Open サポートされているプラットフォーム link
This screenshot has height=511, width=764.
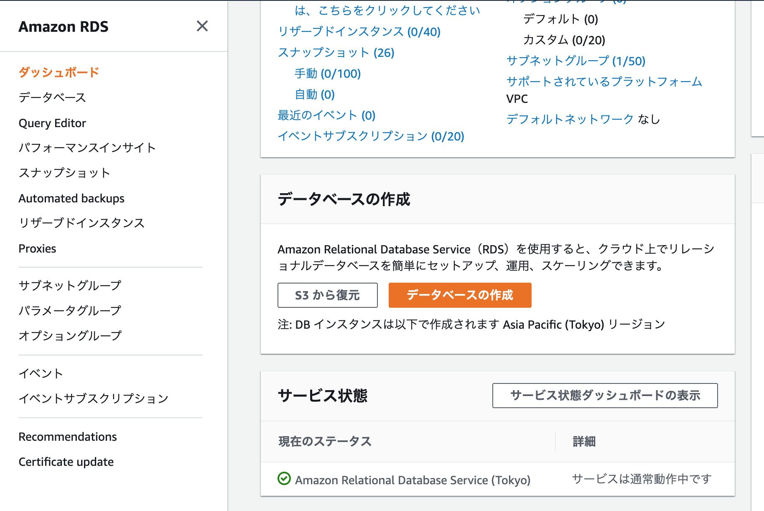pos(604,82)
